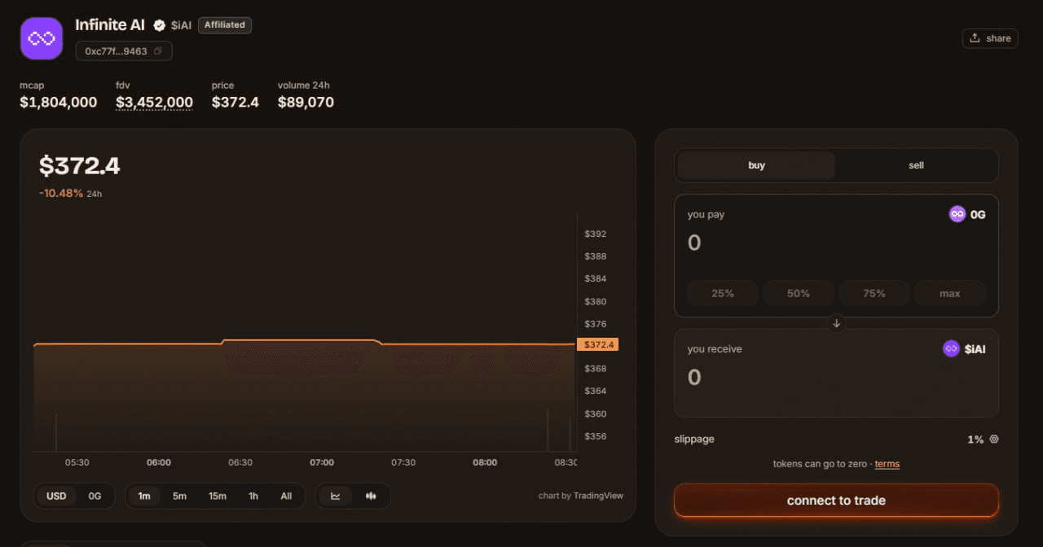This screenshot has height=547, width=1043.
Task: Click the $iAI ticker next to the name
Action: tap(181, 25)
